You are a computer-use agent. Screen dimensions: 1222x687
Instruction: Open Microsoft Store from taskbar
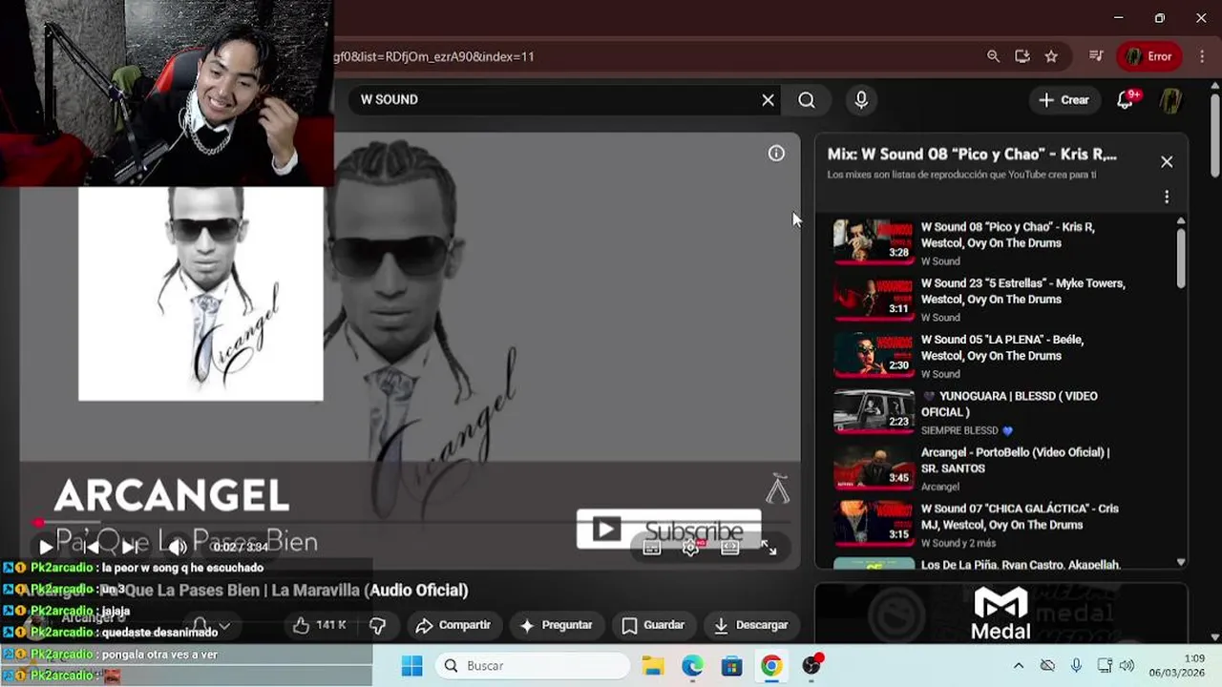(731, 666)
